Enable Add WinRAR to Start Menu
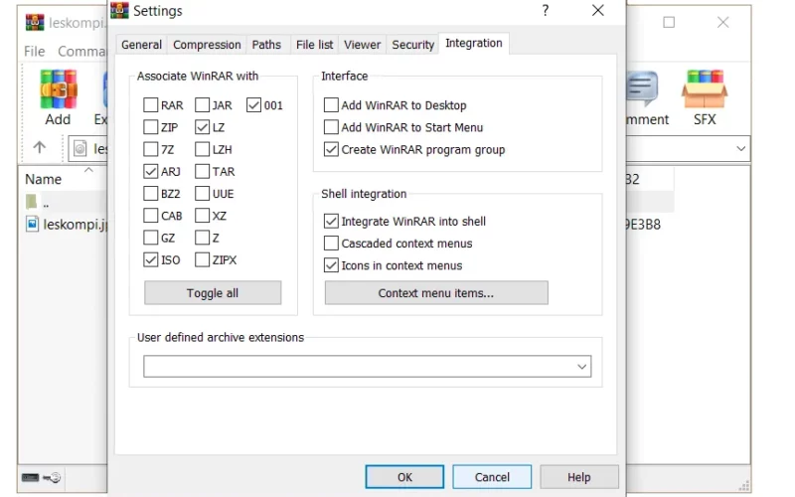 (331, 127)
